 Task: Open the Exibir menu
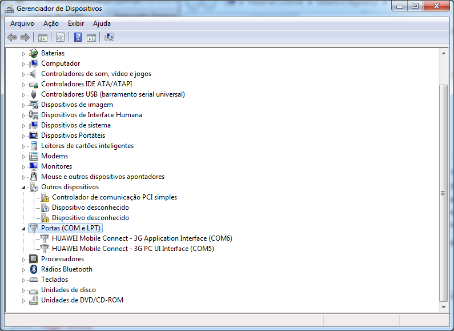(x=76, y=23)
